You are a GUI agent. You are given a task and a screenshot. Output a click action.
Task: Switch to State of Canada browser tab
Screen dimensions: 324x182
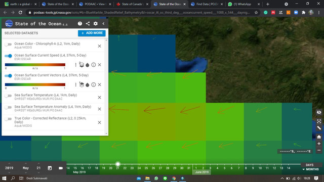pyautogui.click(x=132, y=4)
